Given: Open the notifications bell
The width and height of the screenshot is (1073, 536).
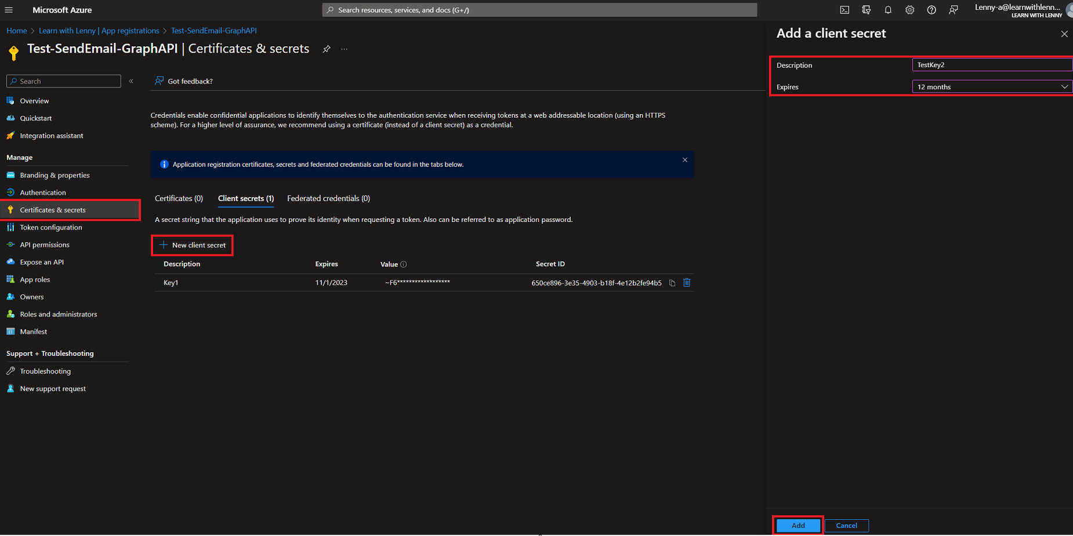Looking at the screenshot, I should click(888, 10).
